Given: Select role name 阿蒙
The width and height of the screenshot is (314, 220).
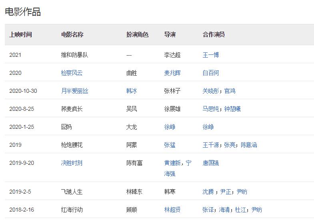Looking at the screenshot, I should (x=132, y=145).
